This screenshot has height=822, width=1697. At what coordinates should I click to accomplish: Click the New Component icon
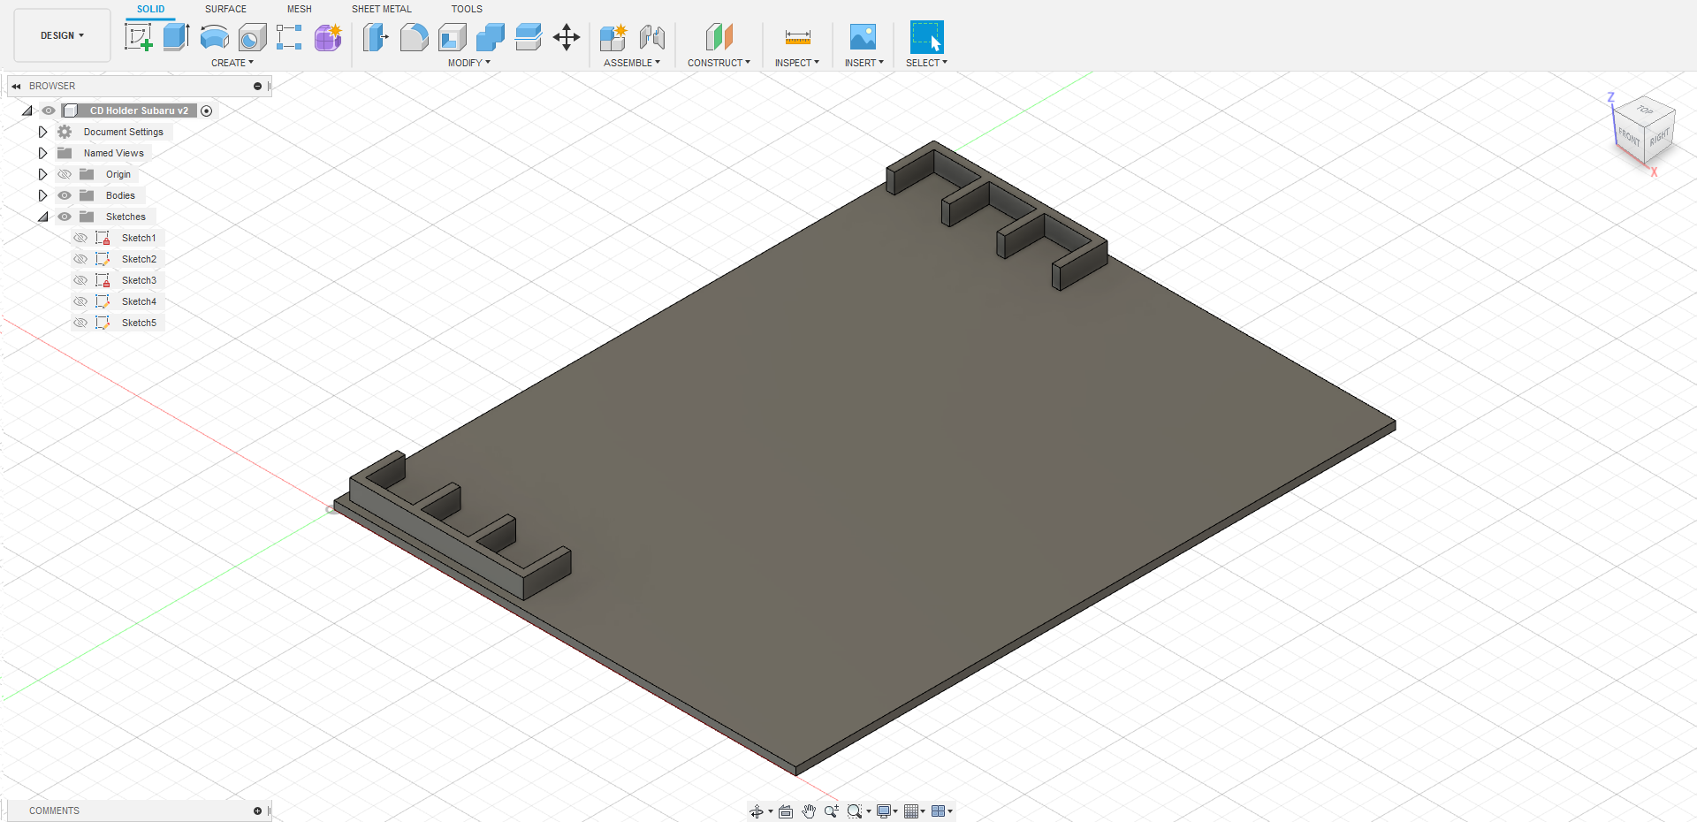click(x=613, y=37)
